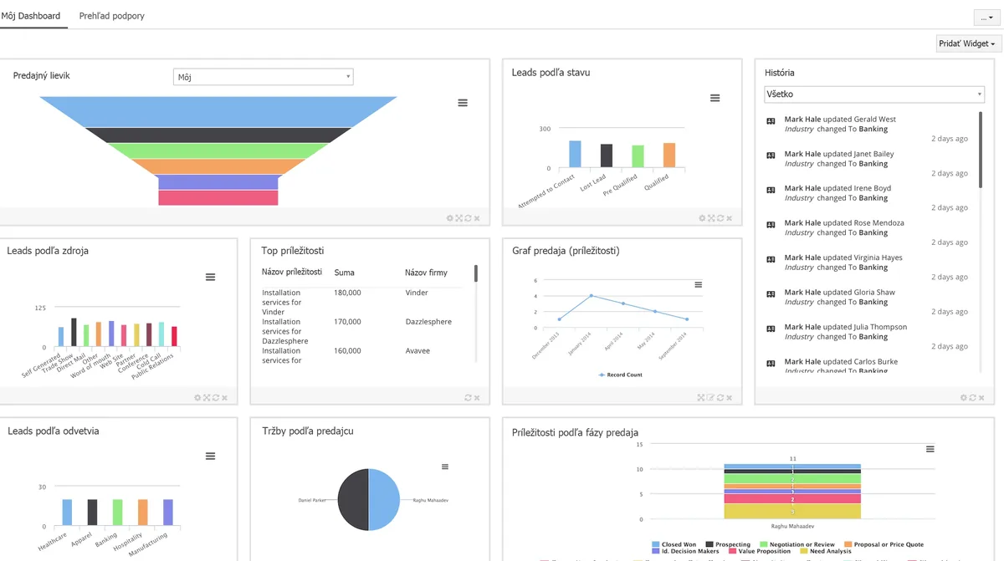Click record icon beside Gerald West update
The height and width of the screenshot is (561, 1004).
pyautogui.click(x=771, y=121)
